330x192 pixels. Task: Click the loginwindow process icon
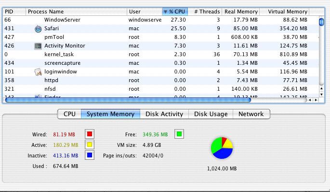pos(38,72)
